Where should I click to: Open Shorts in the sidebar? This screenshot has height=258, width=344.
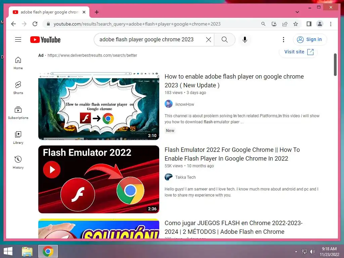pyautogui.click(x=18, y=88)
